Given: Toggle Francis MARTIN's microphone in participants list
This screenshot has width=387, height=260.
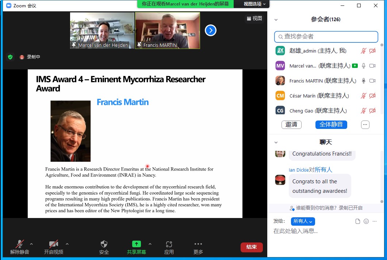Looking at the screenshot, I should 363,81.
